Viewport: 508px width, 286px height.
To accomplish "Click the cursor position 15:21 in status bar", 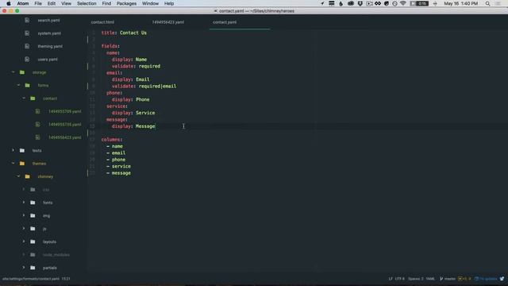I will click(x=66, y=279).
